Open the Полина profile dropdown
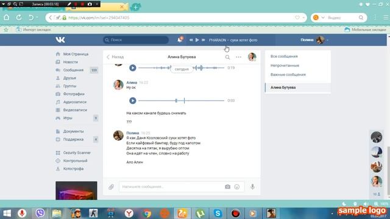This screenshot has width=390, height=219. pyautogui.click(x=314, y=40)
